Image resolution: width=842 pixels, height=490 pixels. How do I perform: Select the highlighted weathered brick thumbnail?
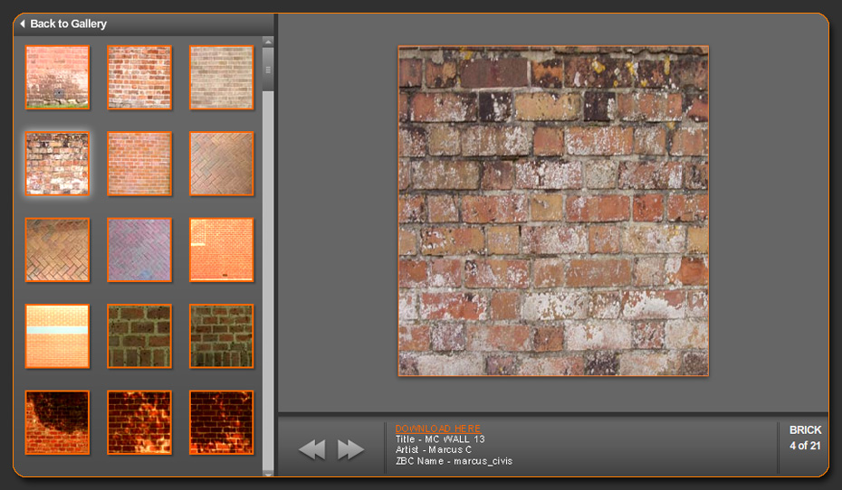58,164
